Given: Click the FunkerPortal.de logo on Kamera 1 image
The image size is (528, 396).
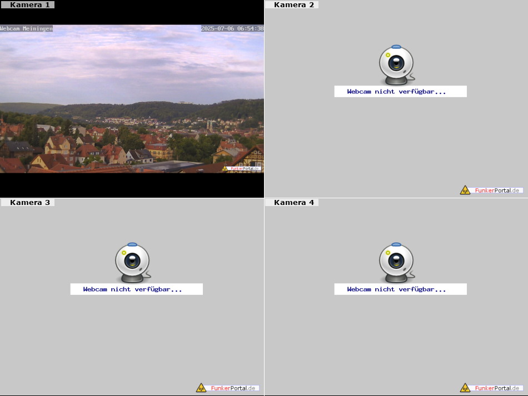Looking at the screenshot, I should [241, 168].
